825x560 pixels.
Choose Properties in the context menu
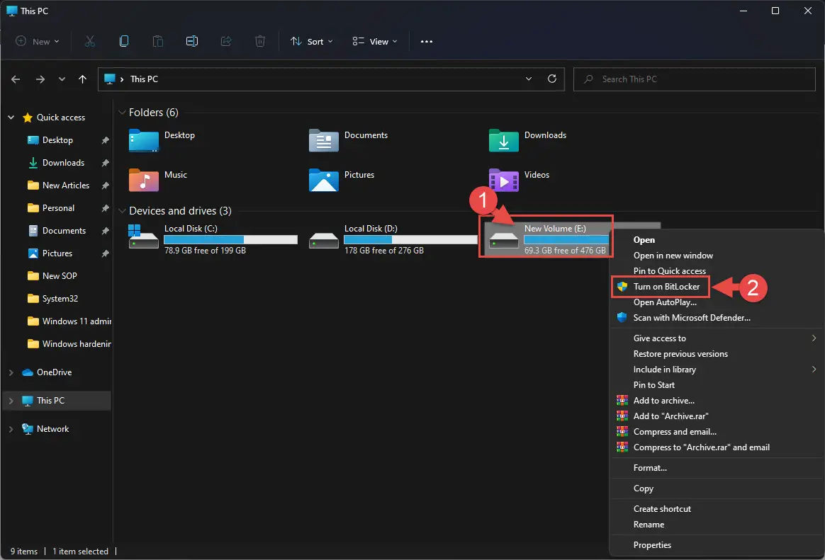tap(652, 545)
